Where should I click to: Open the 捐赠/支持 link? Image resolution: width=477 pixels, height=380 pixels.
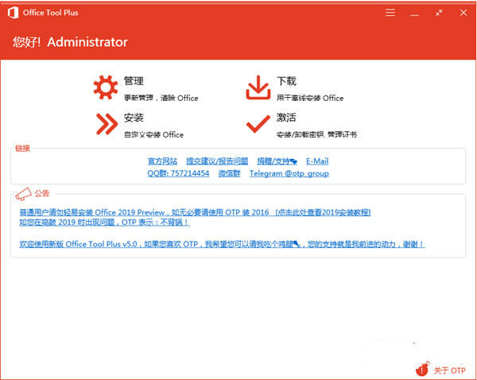(x=277, y=161)
